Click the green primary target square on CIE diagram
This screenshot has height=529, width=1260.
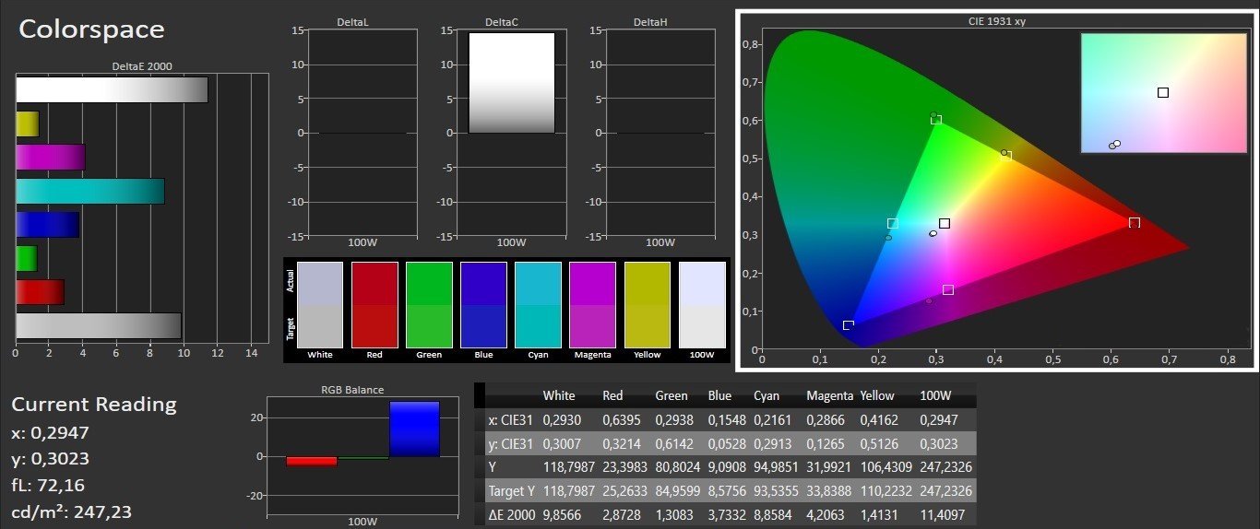936,120
